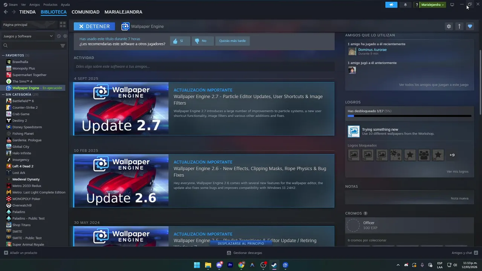Screen dimensions: 482x271
Task: Open the Ver menu
Action: [x=23, y=5]
